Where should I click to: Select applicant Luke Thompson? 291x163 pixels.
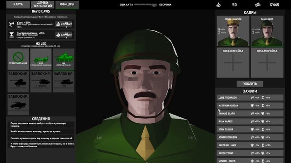[250, 98]
